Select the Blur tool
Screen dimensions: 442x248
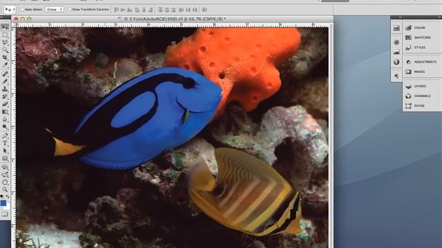tap(5, 119)
